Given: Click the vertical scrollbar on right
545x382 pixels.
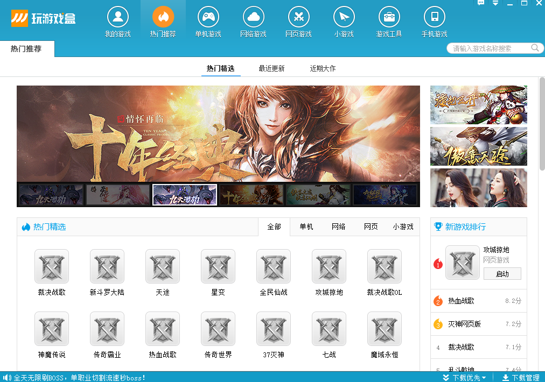Looking at the screenshot, I should (x=542, y=124).
